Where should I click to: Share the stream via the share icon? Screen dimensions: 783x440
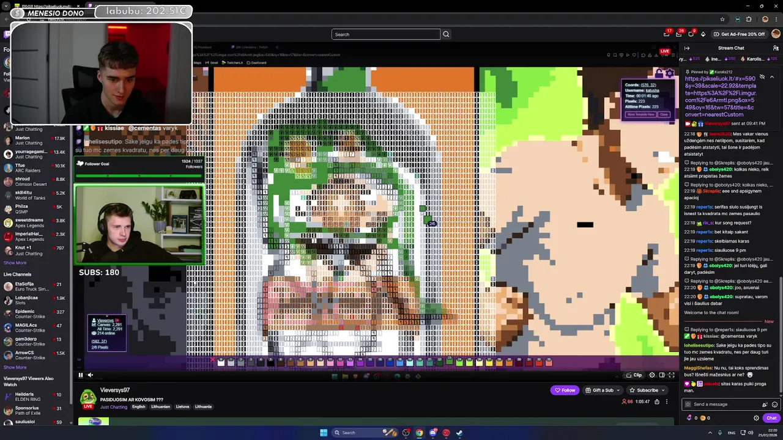pos(657,402)
